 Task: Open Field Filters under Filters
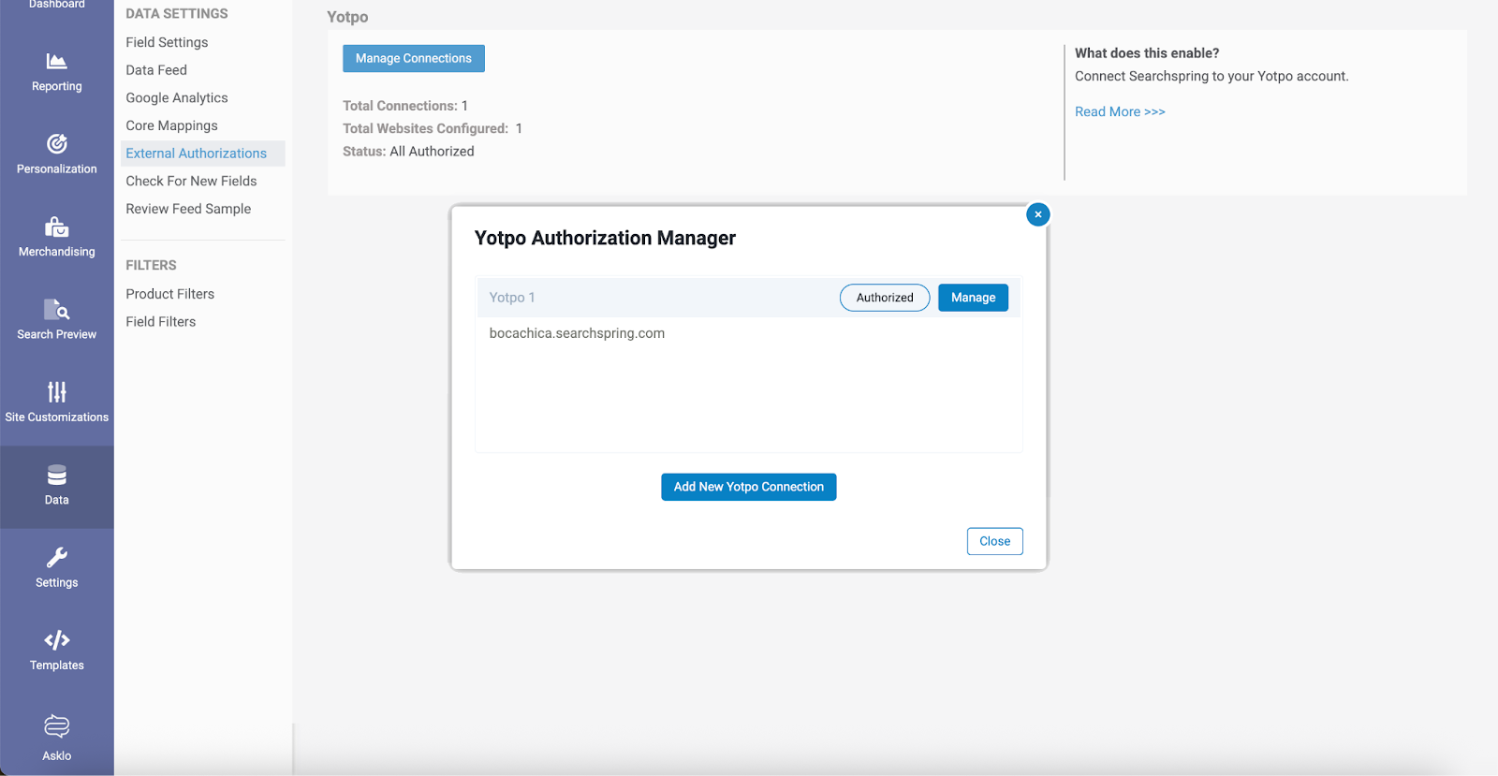(160, 321)
